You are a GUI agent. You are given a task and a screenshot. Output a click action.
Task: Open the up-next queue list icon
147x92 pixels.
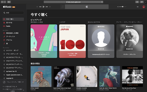coord(138,7)
